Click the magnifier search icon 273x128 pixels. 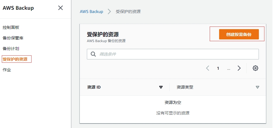click(x=93, y=54)
